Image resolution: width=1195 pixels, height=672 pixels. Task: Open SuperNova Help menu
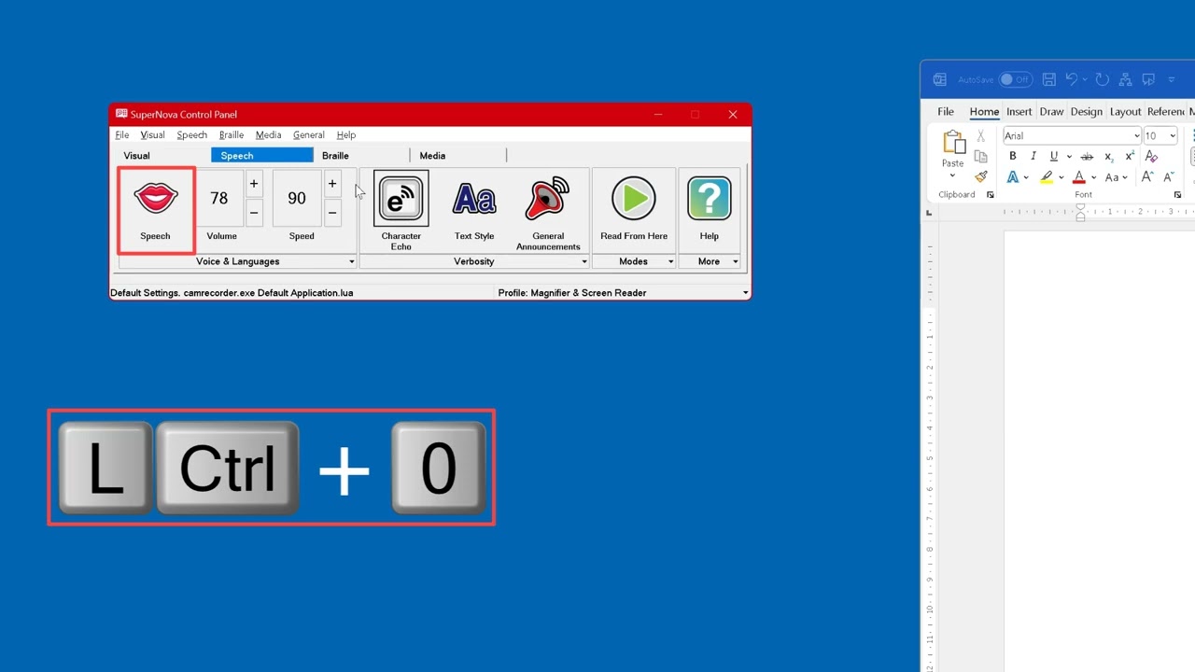point(346,135)
